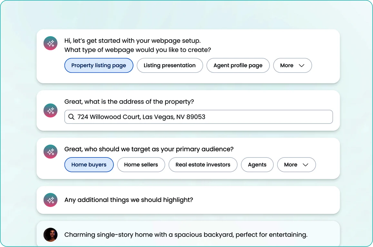Click the AI sparkle avatar beside webpage setup greeting
Viewport: 373px width, 247px height.
51,43
